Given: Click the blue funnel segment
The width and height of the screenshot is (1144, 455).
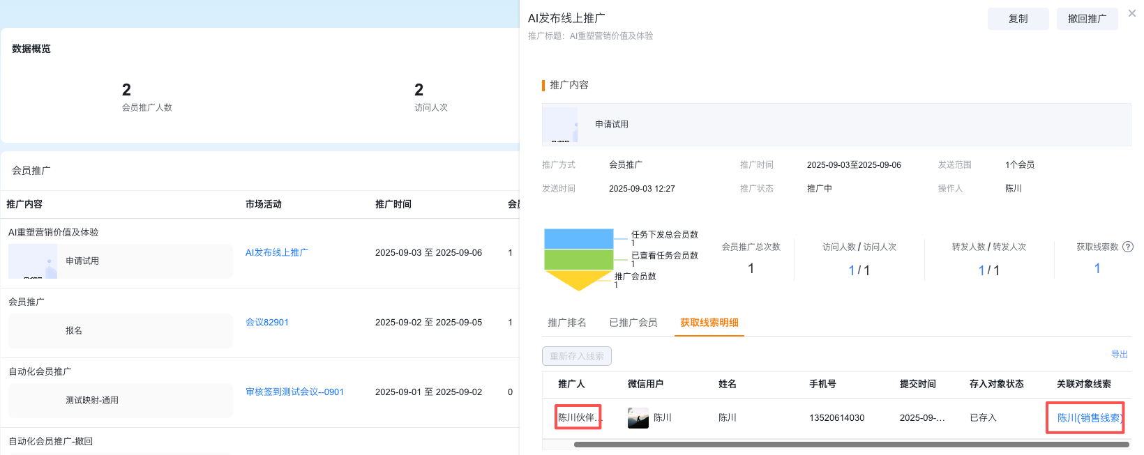Looking at the screenshot, I should click(578, 239).
